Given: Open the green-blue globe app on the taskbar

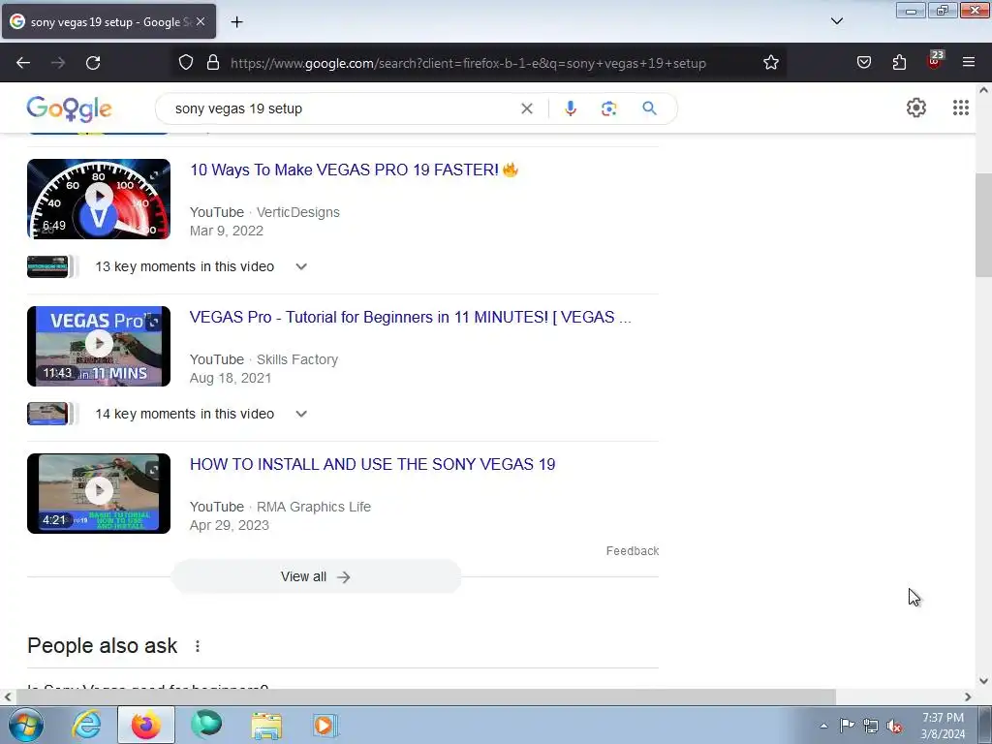Looking at the screenshot, I should tap(206, 725).
